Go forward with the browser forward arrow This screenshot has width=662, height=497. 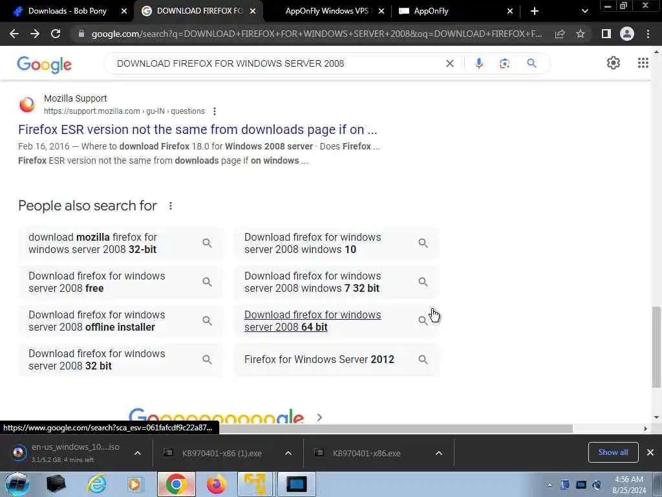click(x=35, y=34)
